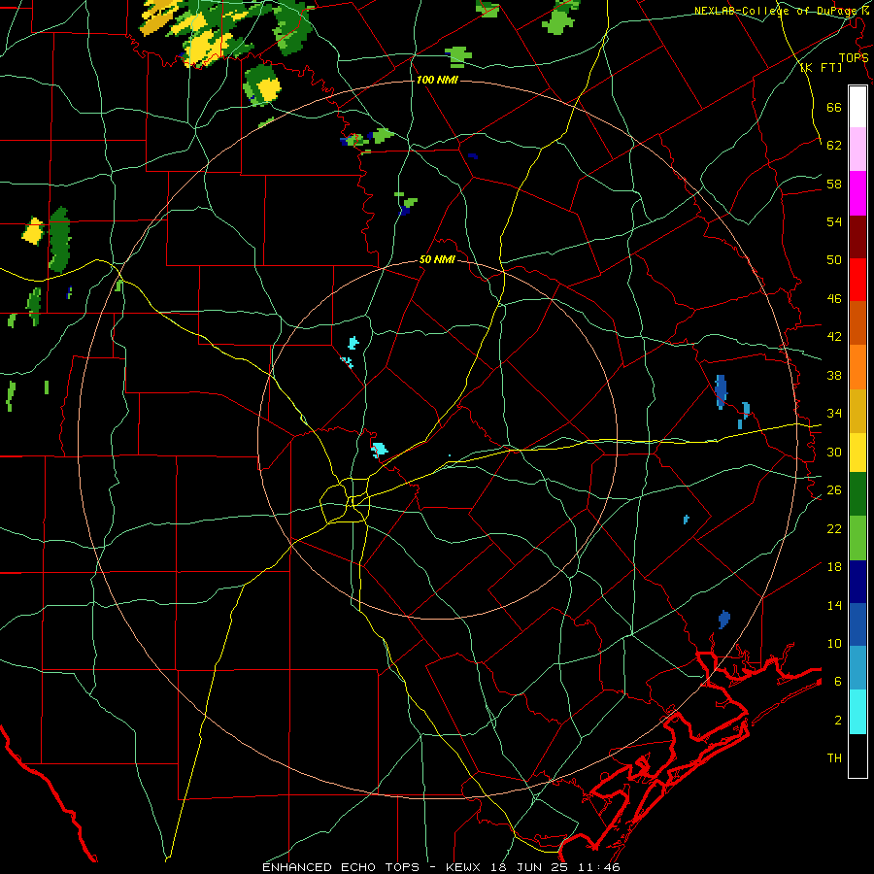The image size is (874, 874).
Task: Click the "KEWX" radar site identifier
Action: tap(462, 867)
